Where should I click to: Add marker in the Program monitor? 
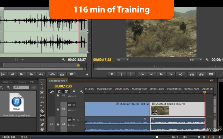(112, 74)
